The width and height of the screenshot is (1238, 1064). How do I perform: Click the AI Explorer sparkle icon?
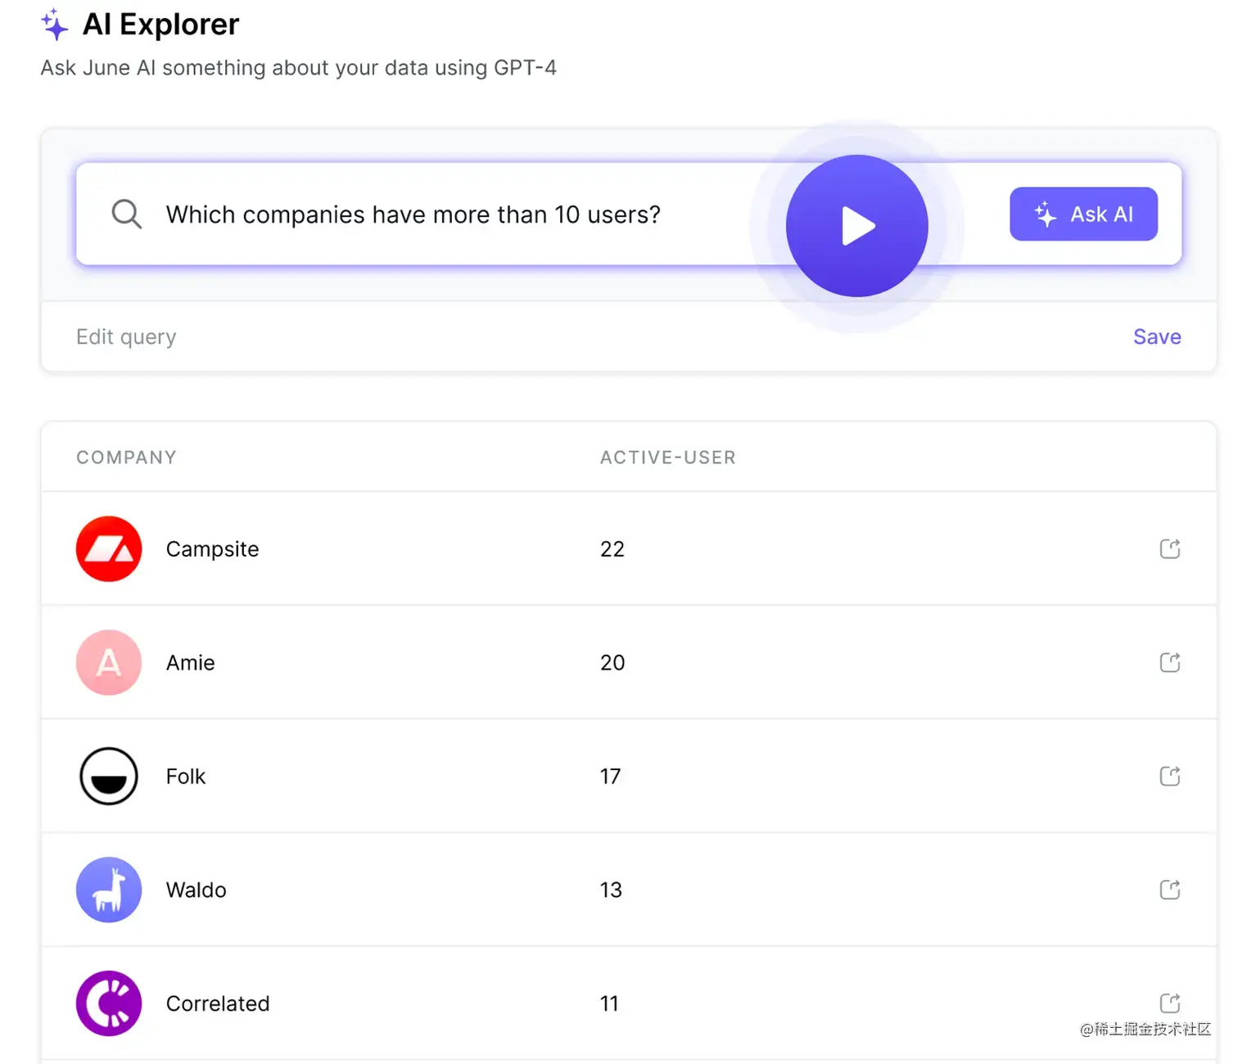click(54, 25)
